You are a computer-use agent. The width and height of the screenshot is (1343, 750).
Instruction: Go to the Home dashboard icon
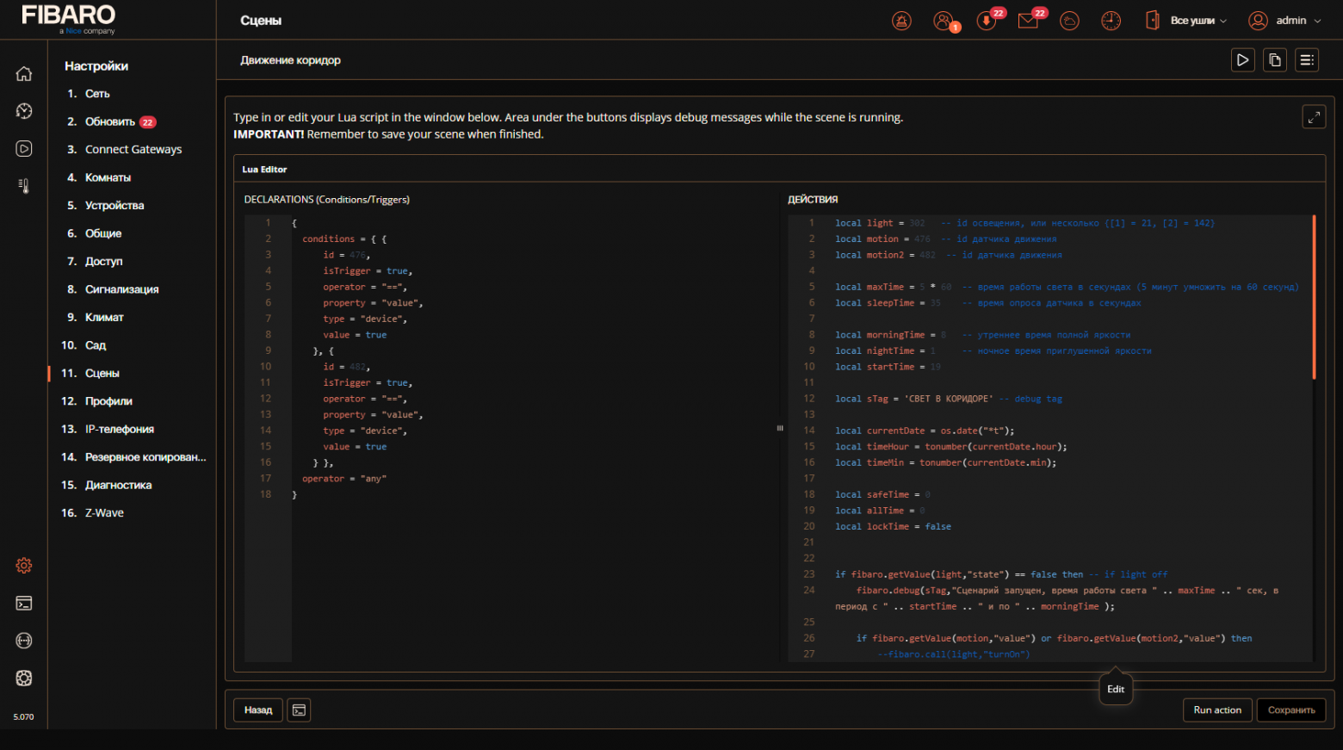pyautogui.click(x=24, y=74)
